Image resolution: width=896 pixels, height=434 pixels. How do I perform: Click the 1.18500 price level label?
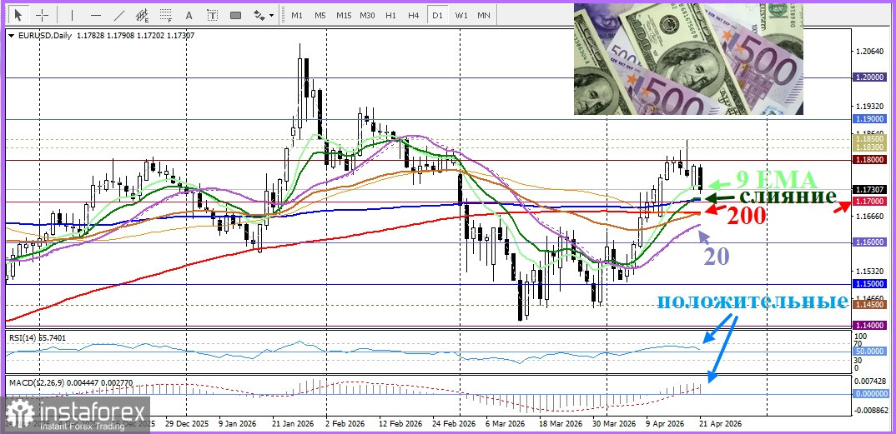click(870, 138)
